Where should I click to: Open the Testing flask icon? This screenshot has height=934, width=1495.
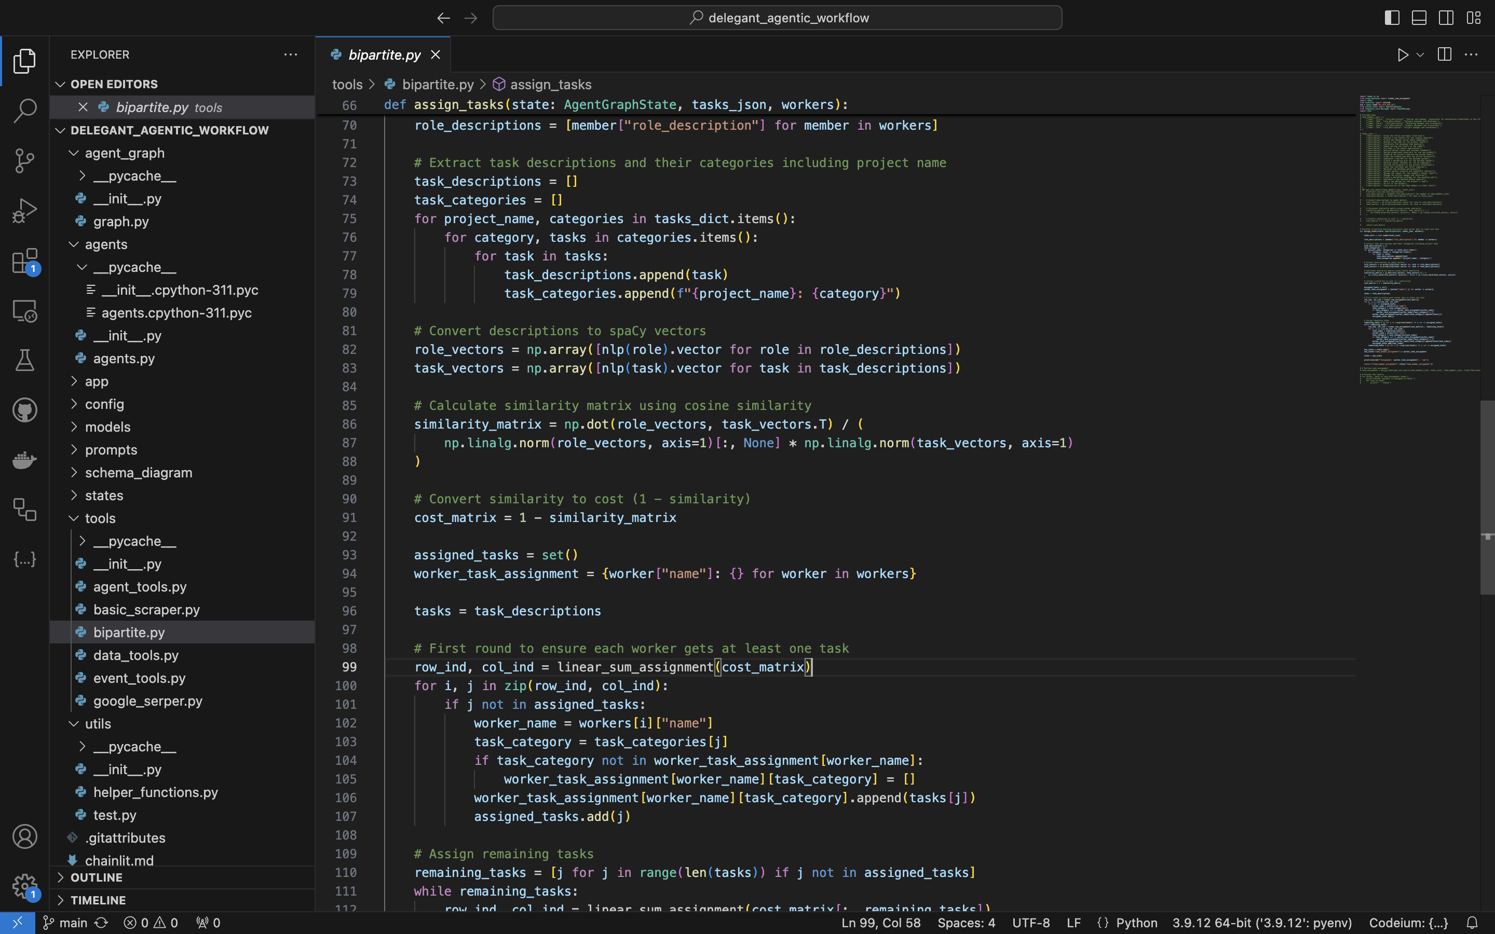pyautogui.click(x=25, y=360)
